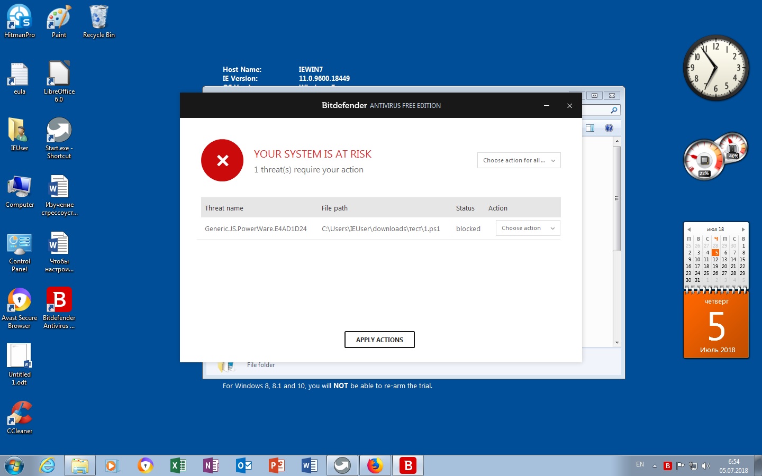Open the HitmanPro desktop shortcut

(20, 21)
